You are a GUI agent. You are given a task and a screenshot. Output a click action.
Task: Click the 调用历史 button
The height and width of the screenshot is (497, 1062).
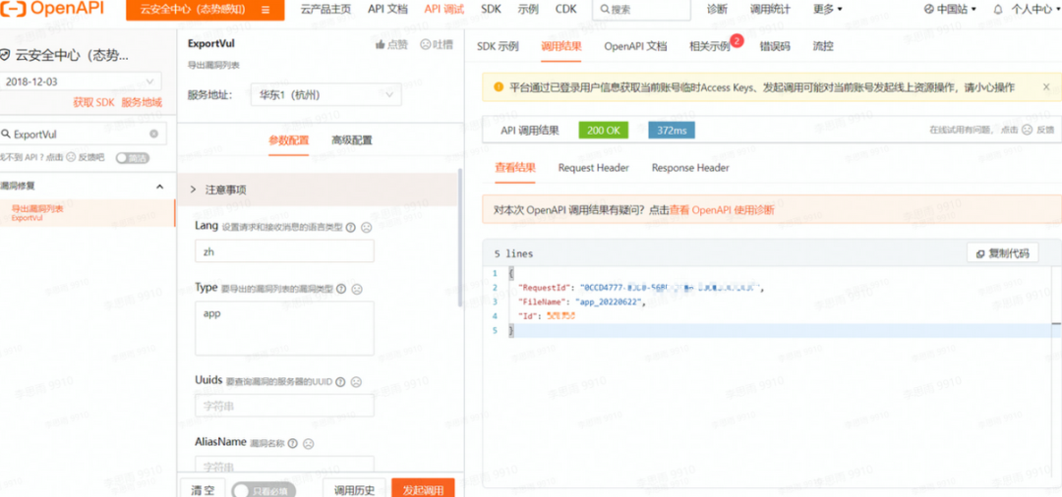354,489
